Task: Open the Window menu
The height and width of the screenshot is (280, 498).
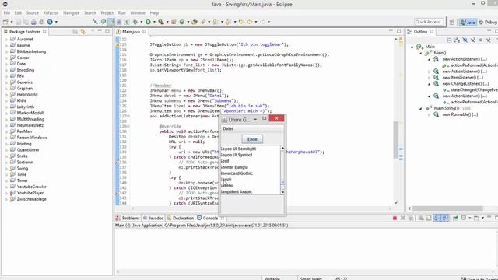Action: pyautogui.click(x=138, y=13)
